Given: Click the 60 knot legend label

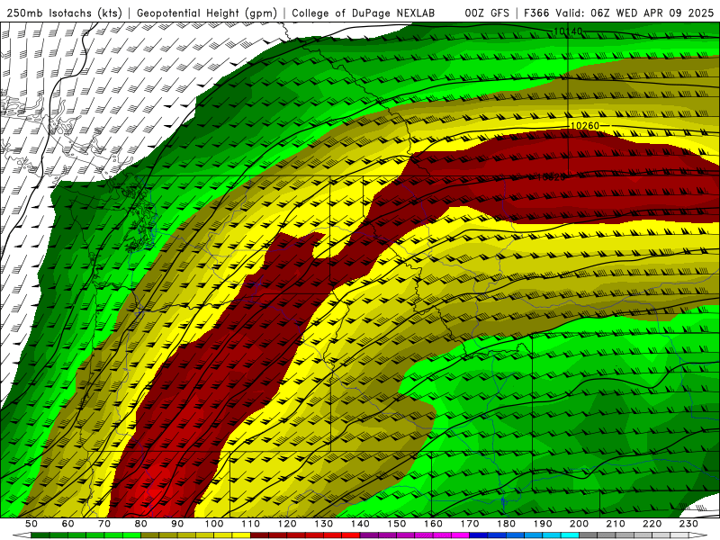Looking at the screenshot, I should pos(67,524).
